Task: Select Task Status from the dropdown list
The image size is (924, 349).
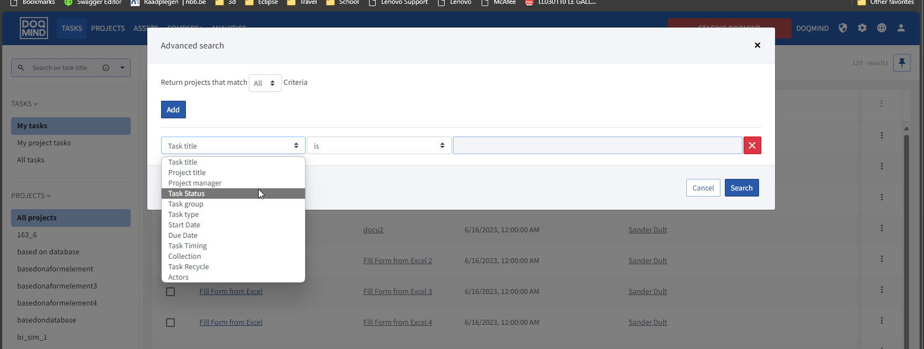Action: click(x=186, y=194)
